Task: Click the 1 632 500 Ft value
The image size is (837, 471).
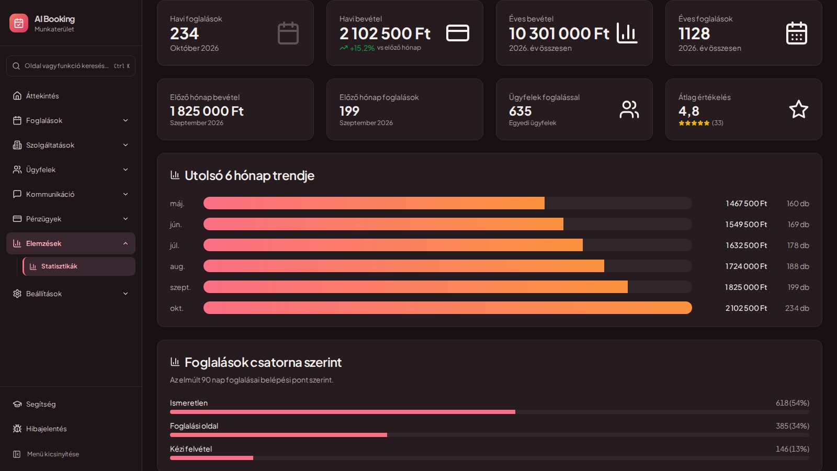Action: (746, 245)
